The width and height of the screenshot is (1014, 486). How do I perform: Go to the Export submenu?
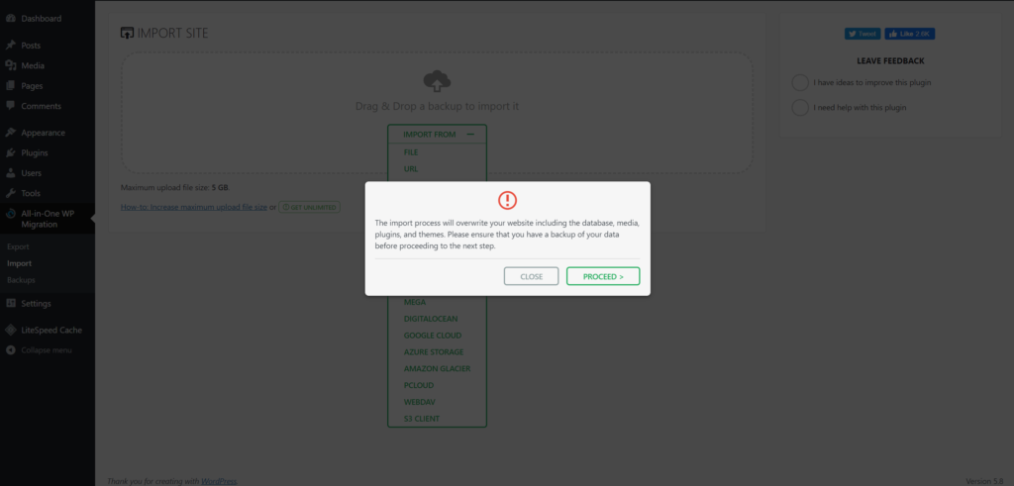click(x=18, y=246)
